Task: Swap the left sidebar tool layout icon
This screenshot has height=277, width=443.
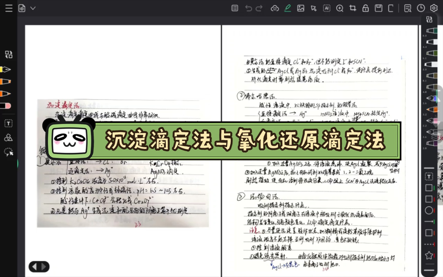Action: click(x=9, y=54)
